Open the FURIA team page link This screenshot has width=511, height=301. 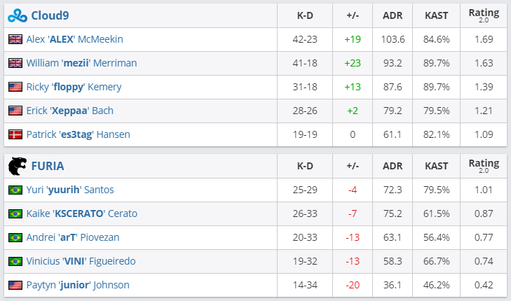tap(47, 167)
